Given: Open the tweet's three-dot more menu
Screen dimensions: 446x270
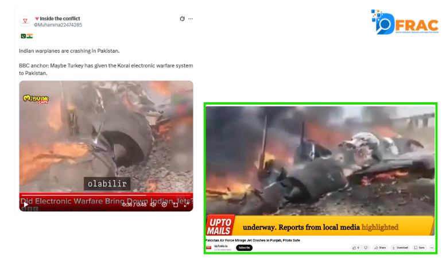Looking at the screenshot, I should coord(191,19).
